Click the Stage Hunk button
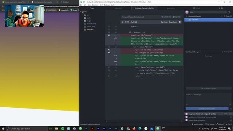This screenshot has height=131, width=233. (x=173, y=22)
